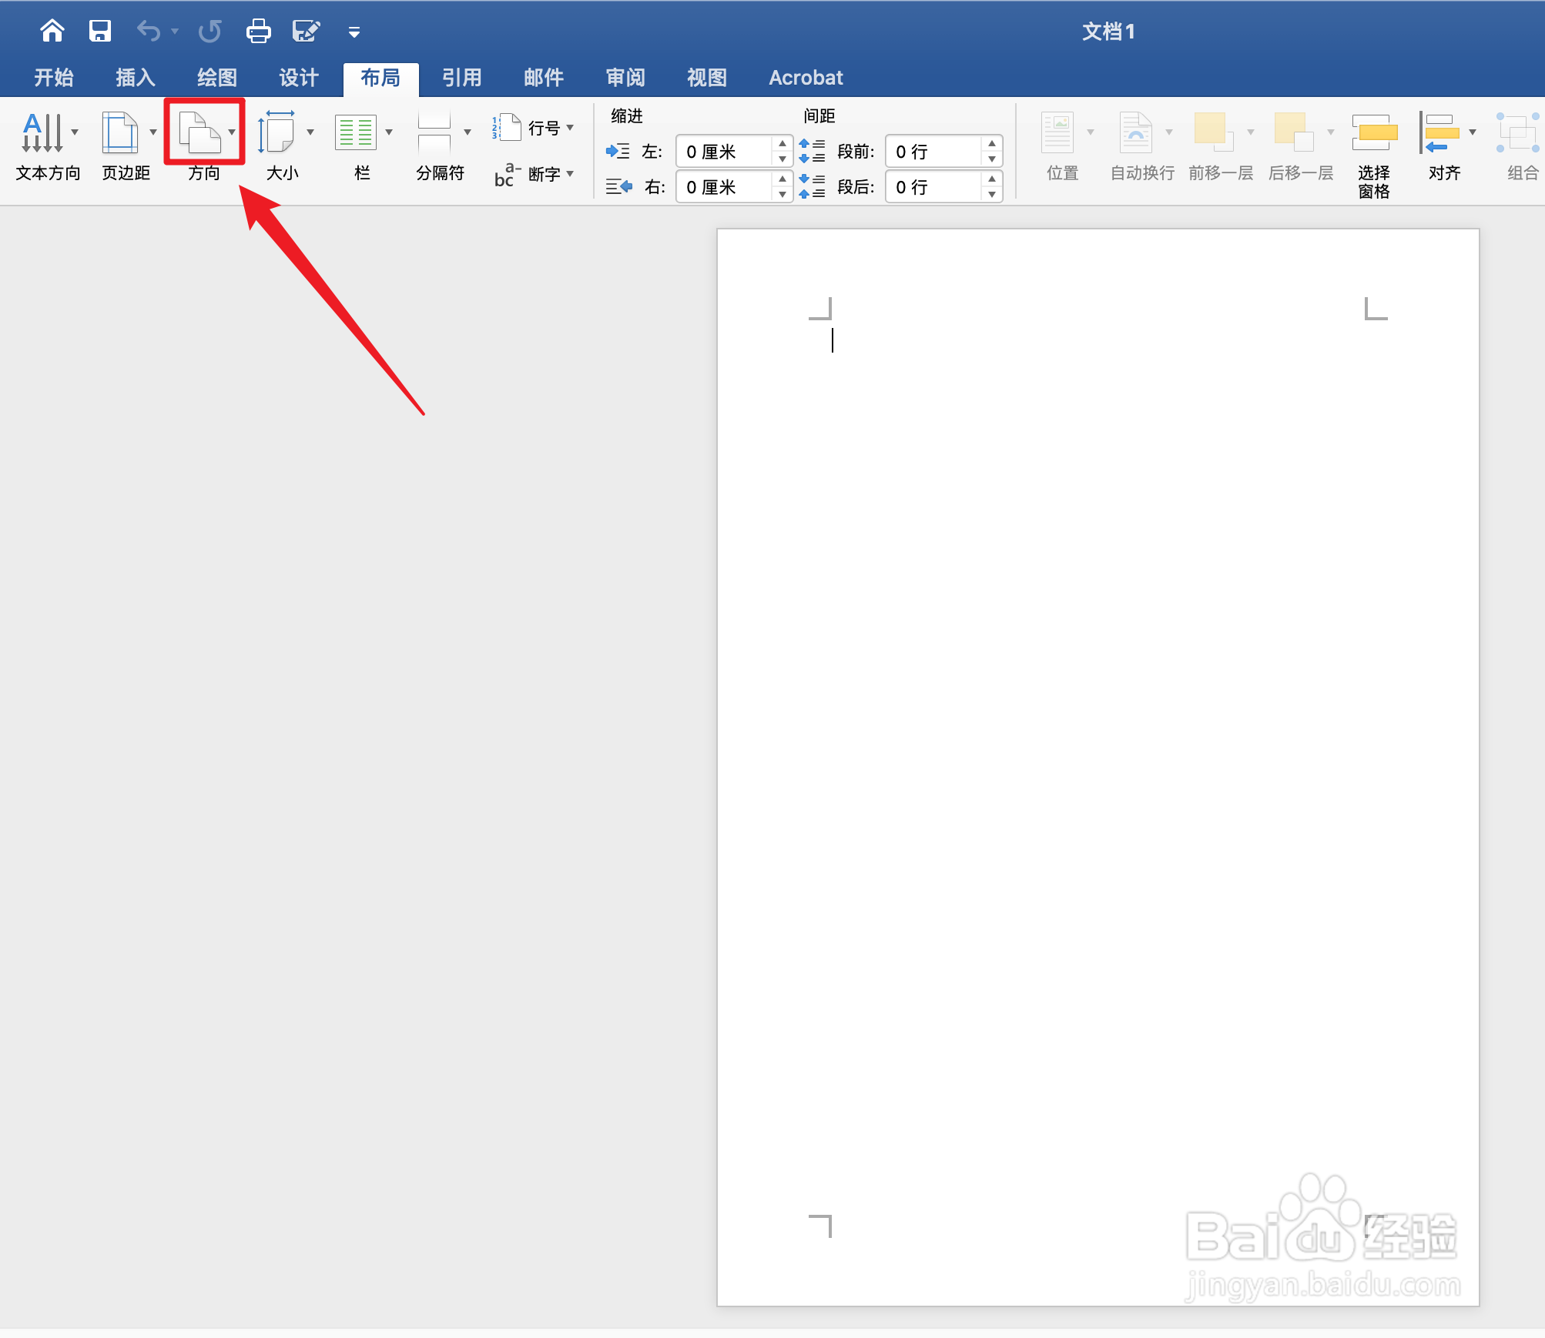Click the Save document icon
This screenshot has height=1338, width=1545.
pyautogui.click(x=100, y=31)
